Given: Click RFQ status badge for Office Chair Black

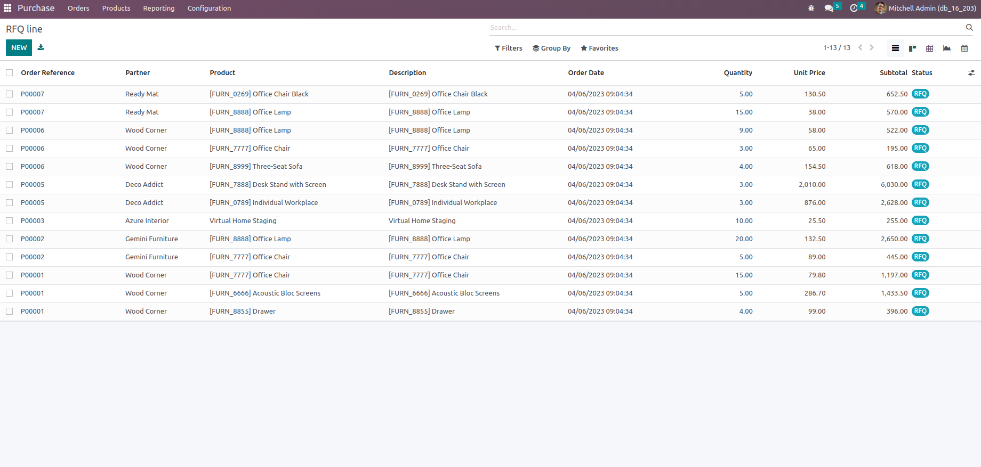Looking at the screenshot, I should (920, 94).
